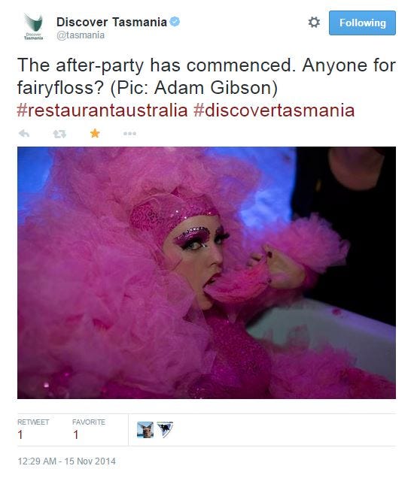This screenshot has height=481, width=411.
Task: Open the three-dots more options menu
Action: [x=129, y=134]
